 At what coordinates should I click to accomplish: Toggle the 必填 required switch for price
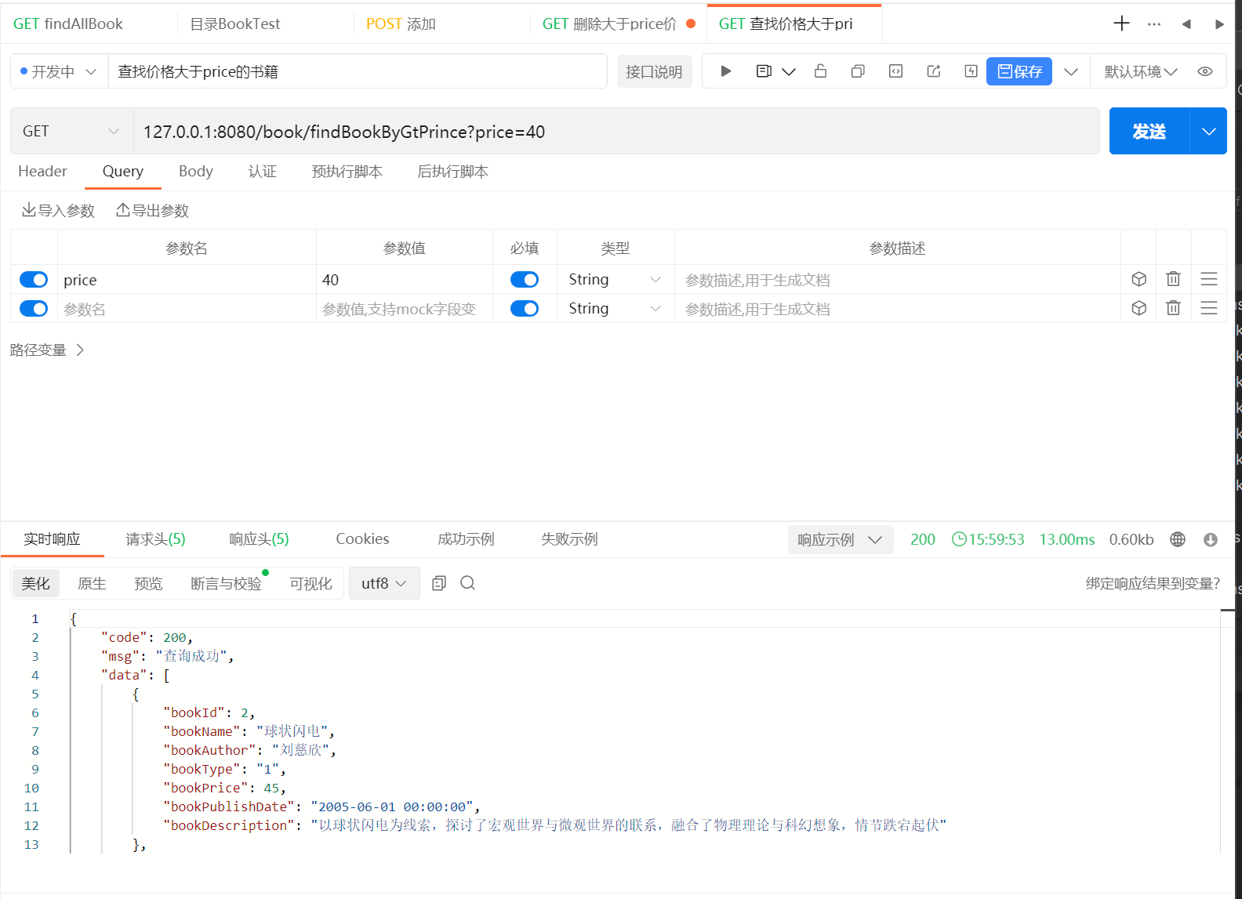click(x=525, y=280)
